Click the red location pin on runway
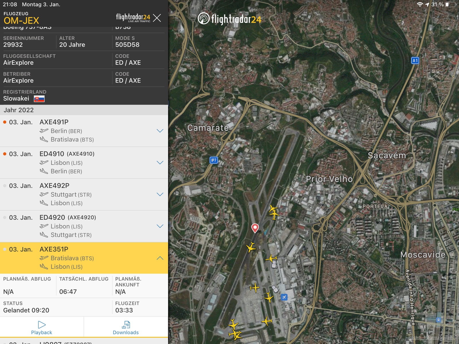This screenshot has width=459, height=344. [x=255, y=228]
